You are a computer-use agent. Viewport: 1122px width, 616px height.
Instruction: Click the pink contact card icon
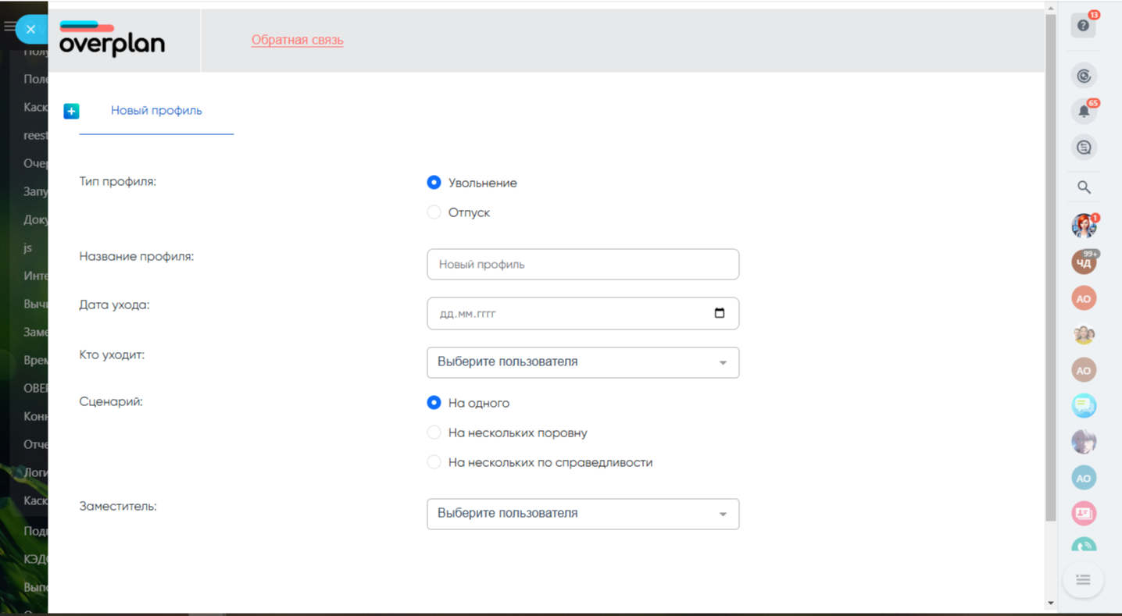click(1084, 513)
